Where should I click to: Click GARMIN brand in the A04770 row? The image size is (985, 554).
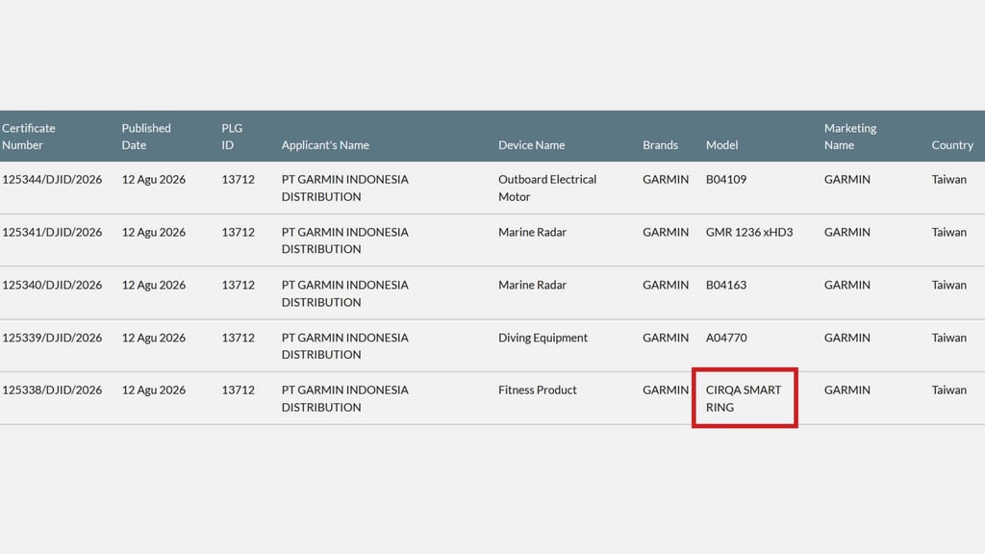tap(666, 338)
